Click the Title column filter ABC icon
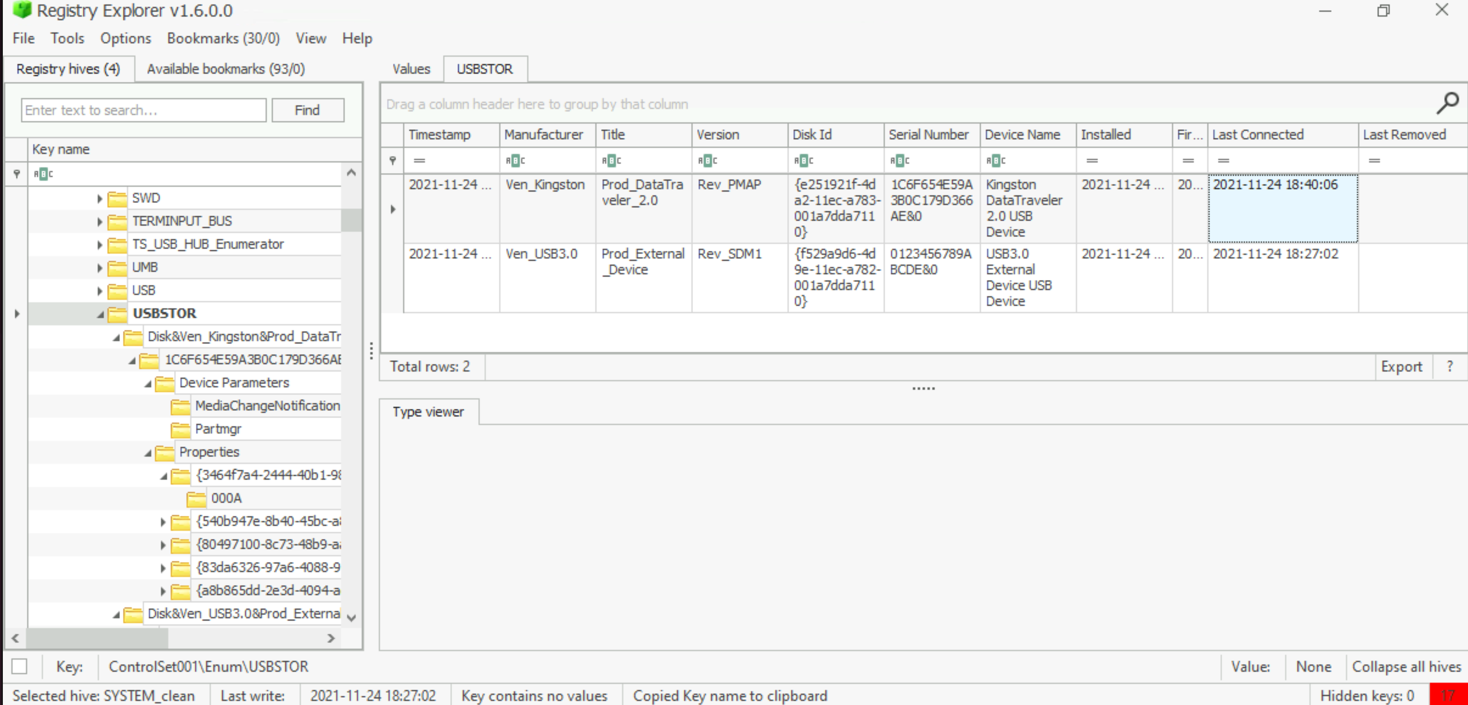 (612, 160)
